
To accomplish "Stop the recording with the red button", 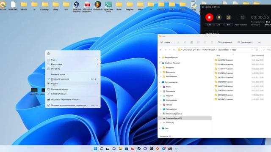I will point(209,17).
